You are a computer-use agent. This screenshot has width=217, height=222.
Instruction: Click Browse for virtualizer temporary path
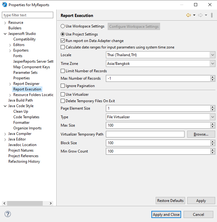pos(201,134)
